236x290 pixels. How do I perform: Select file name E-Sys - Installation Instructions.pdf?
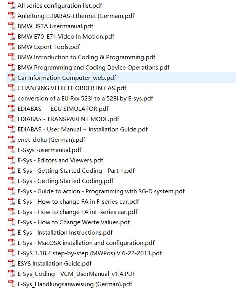click(65, 232)
